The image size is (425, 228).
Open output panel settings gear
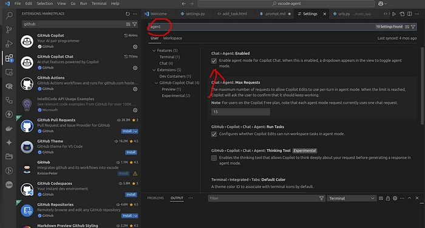[395, 198]
